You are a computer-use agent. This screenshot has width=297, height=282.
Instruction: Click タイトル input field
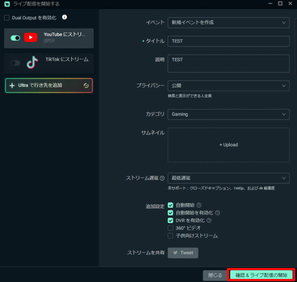click(x=228, y=41)
